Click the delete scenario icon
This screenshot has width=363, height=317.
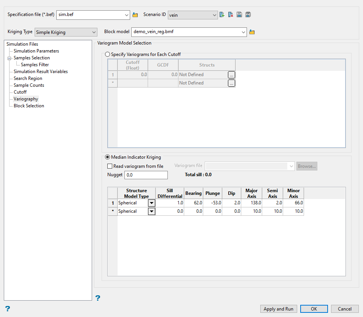(231, 15)
